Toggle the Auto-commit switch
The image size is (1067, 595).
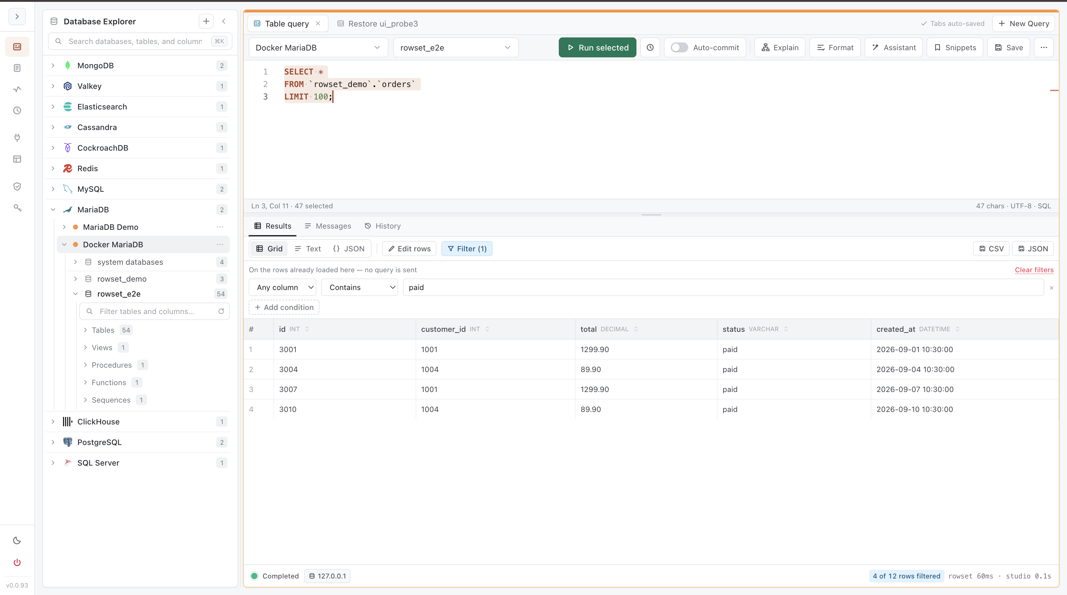pos(679,48)
